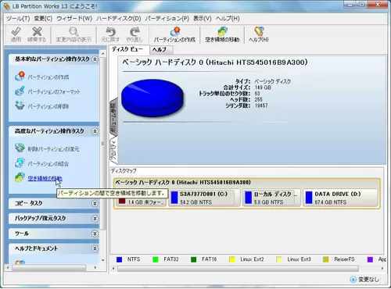Collapse the 基本的なパーティション操作タスク section
Screen dimensions: 391x289
tap(95, 59)
